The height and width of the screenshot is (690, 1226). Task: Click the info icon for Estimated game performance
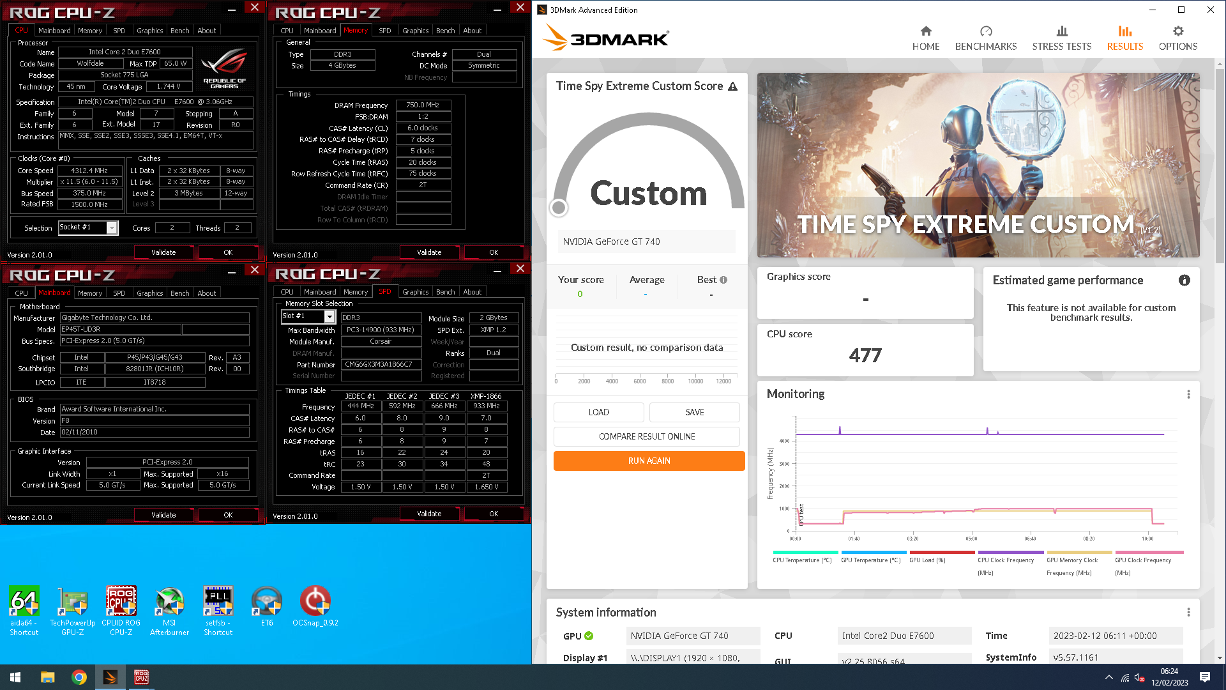(1184, 280)
